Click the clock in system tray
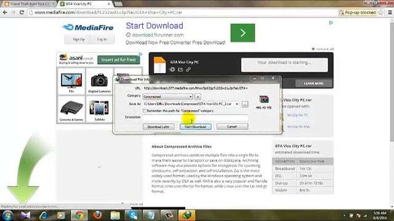 [380, 215]
